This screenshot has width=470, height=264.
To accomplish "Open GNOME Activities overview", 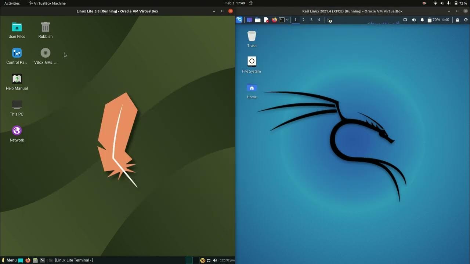I will pos(12,3).
